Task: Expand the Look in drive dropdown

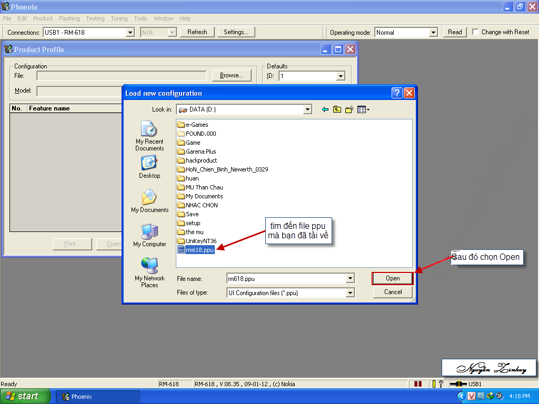Action: pyautogui.click(x=307, y=109)
